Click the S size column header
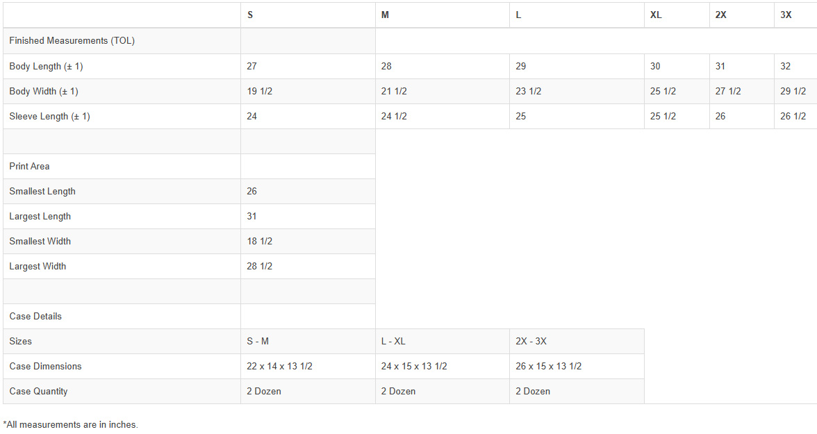Image resolution: width=817 pixels, height=434 pixels. coord(250,15)
